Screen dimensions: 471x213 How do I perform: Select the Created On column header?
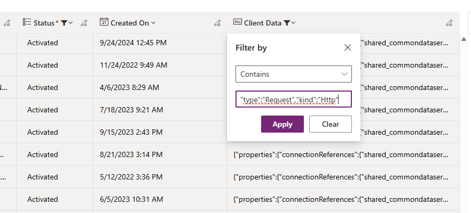130,23
